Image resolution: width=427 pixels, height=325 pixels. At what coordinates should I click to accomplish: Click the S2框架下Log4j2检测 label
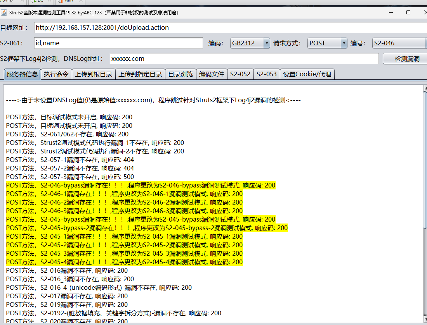[x=51, y=59]
